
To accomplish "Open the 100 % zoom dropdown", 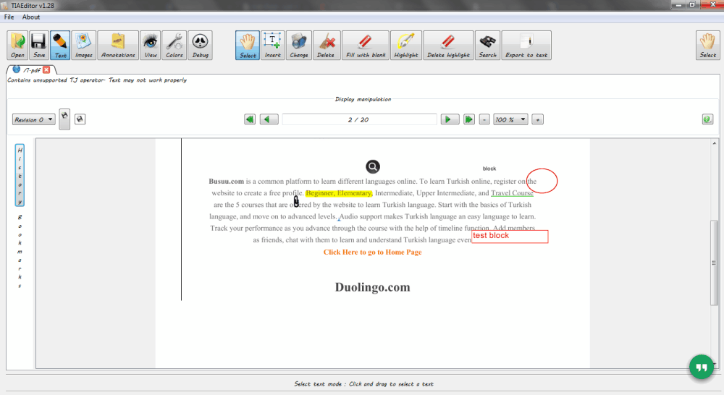I will pos(510,119).
